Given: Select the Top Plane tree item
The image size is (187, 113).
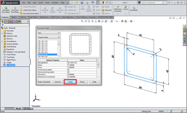Looking at the screenshot, I should point(10,57).
